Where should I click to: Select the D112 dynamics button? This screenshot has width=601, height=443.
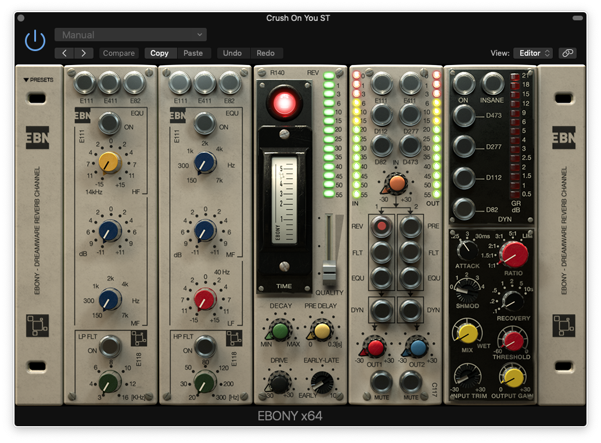[464, 178]
